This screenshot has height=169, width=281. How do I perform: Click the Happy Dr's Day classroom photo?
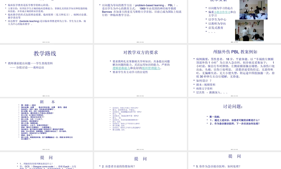coord(249,29)
